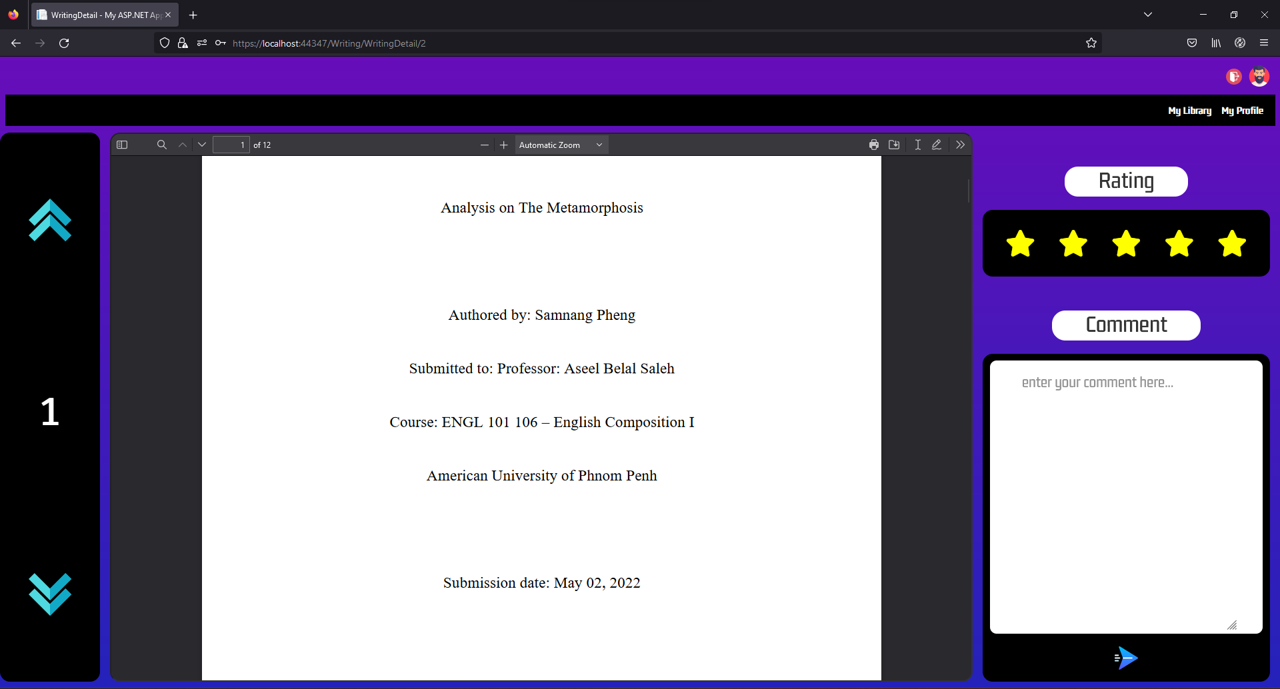
Task: Open My Profile
Action: click(x=1243, y=110)
